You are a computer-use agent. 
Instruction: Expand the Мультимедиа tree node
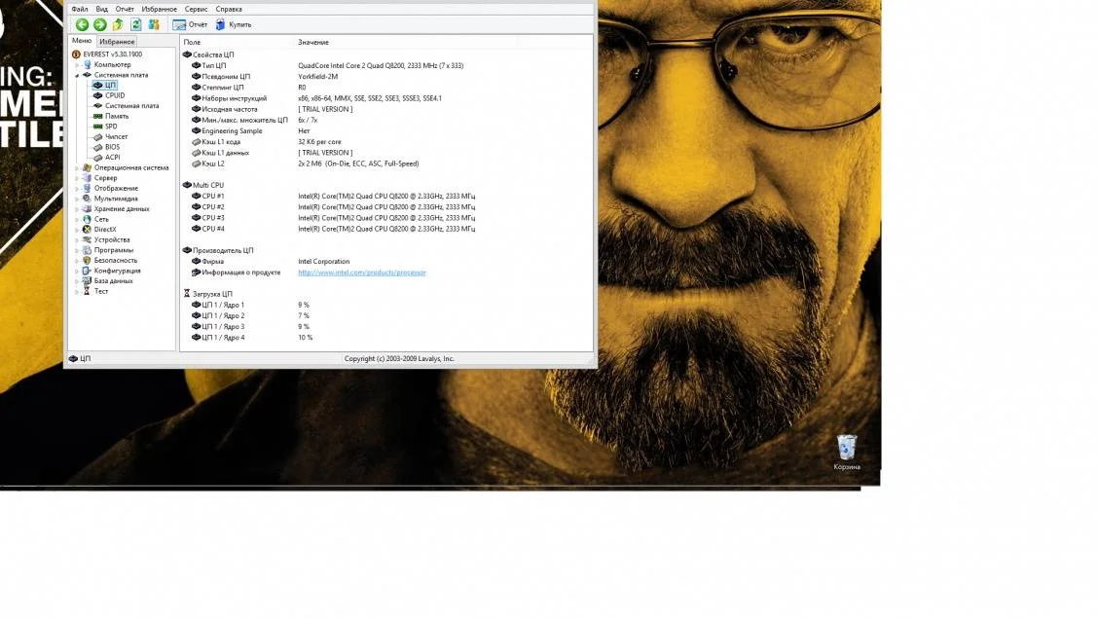(77, 199)
